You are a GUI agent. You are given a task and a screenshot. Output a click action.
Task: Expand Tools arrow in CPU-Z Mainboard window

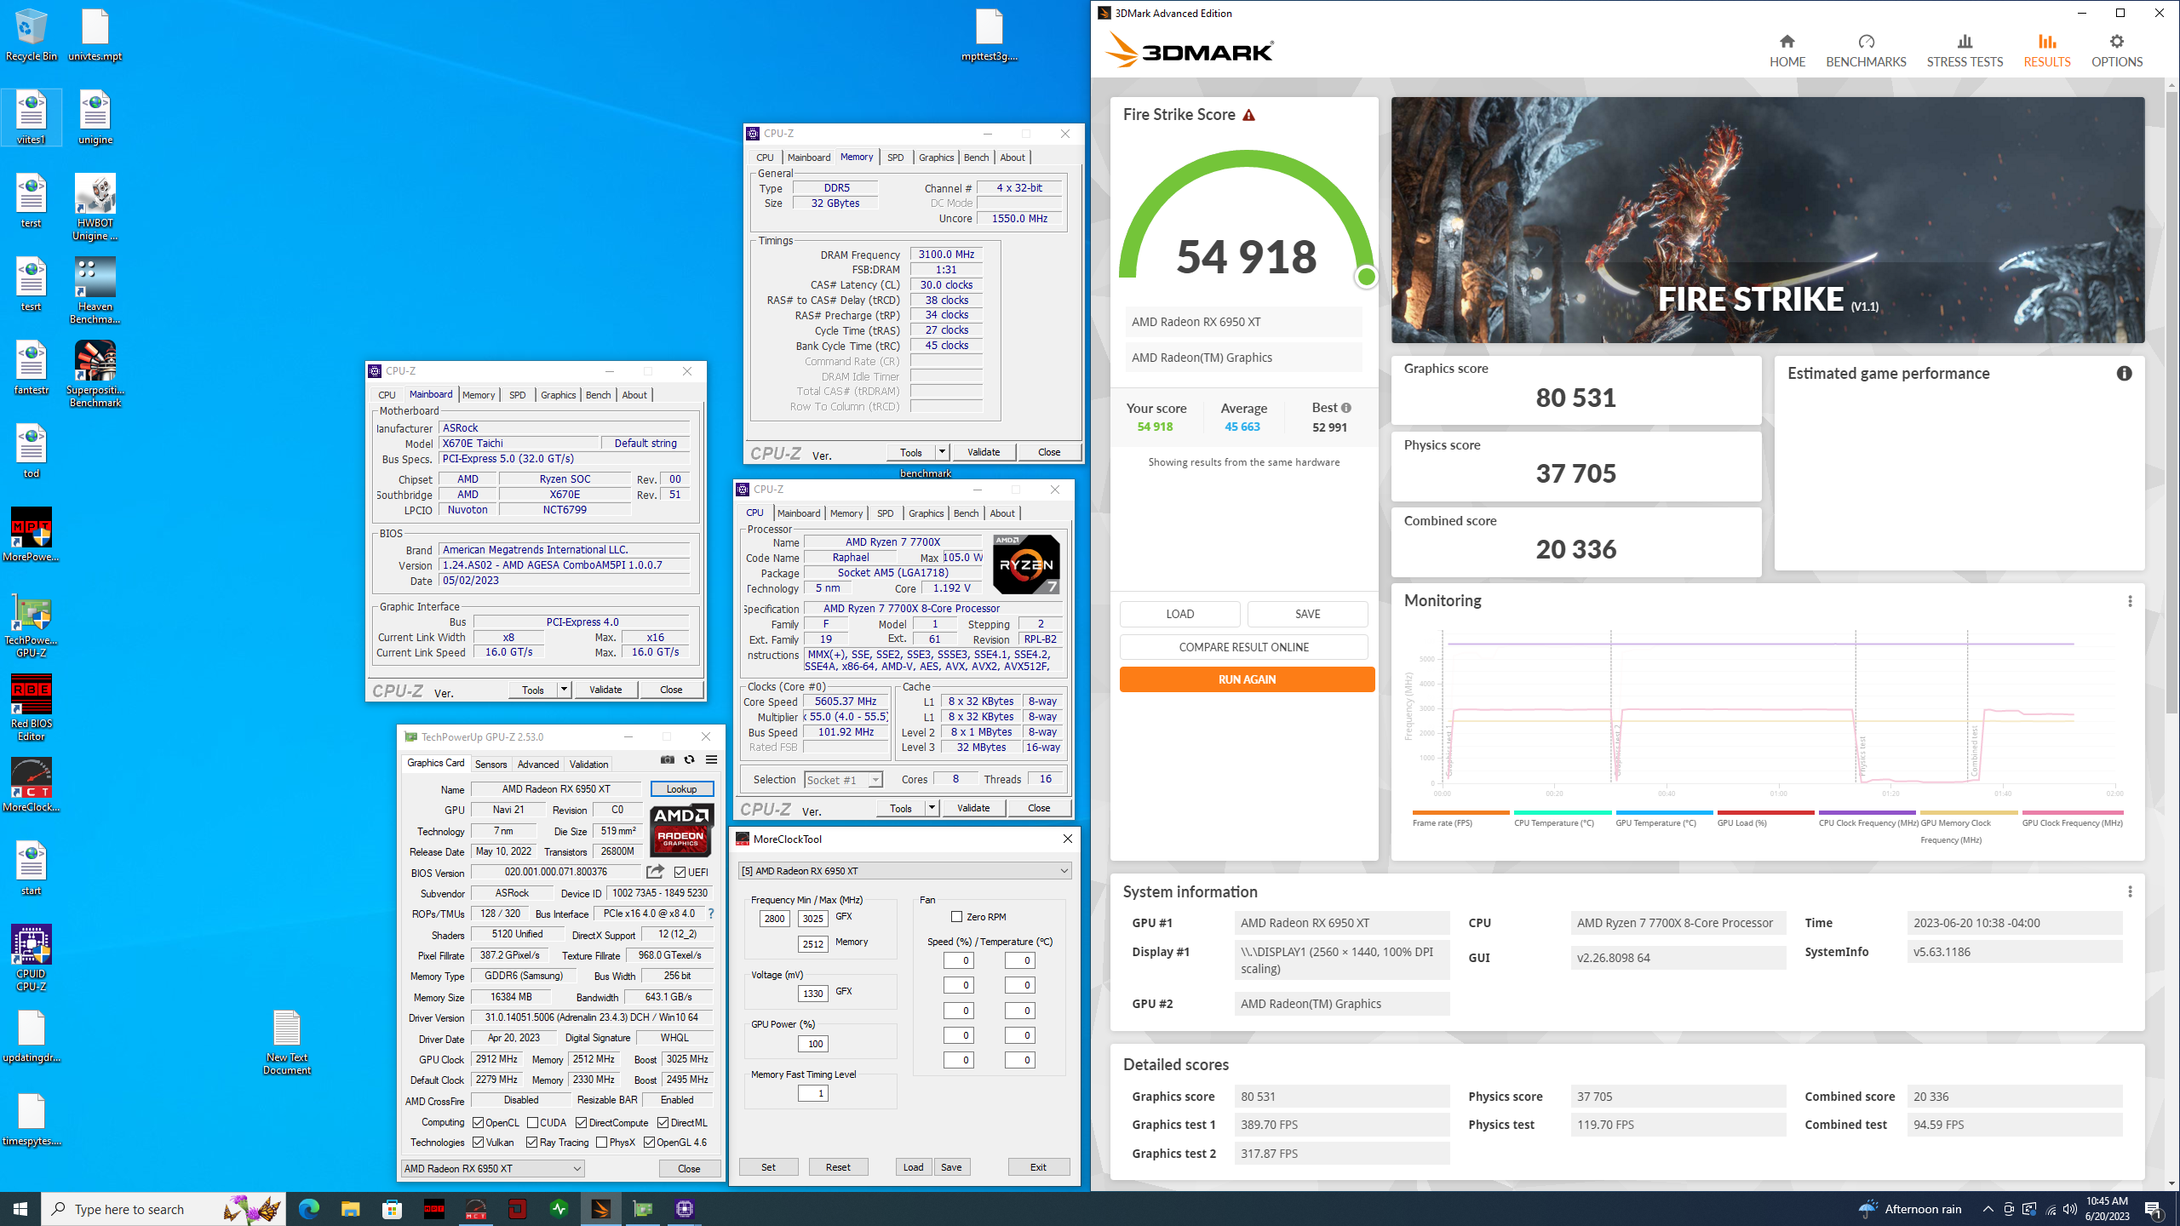(564, 690)
